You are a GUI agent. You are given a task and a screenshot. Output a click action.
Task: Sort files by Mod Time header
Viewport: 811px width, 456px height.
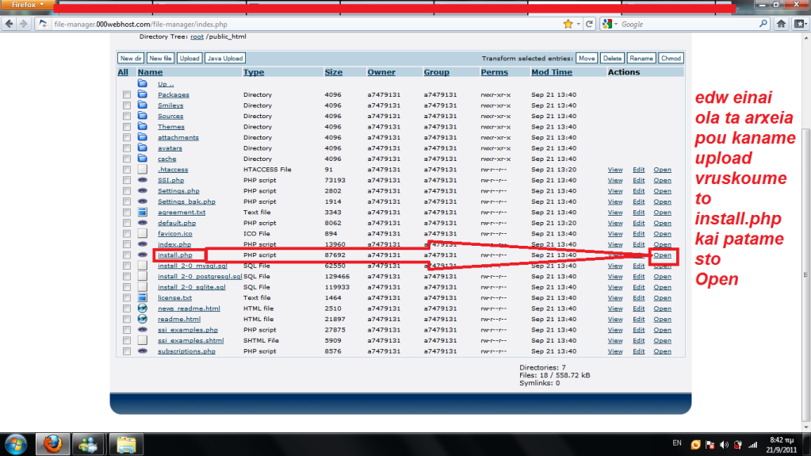point(551,72)
